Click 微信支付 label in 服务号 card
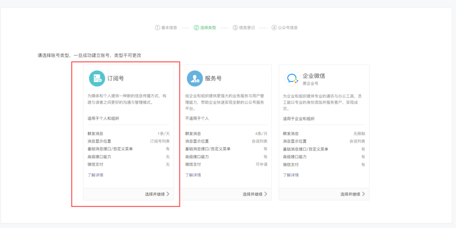The width and height of the screenshot is (456, 228). 193,164
